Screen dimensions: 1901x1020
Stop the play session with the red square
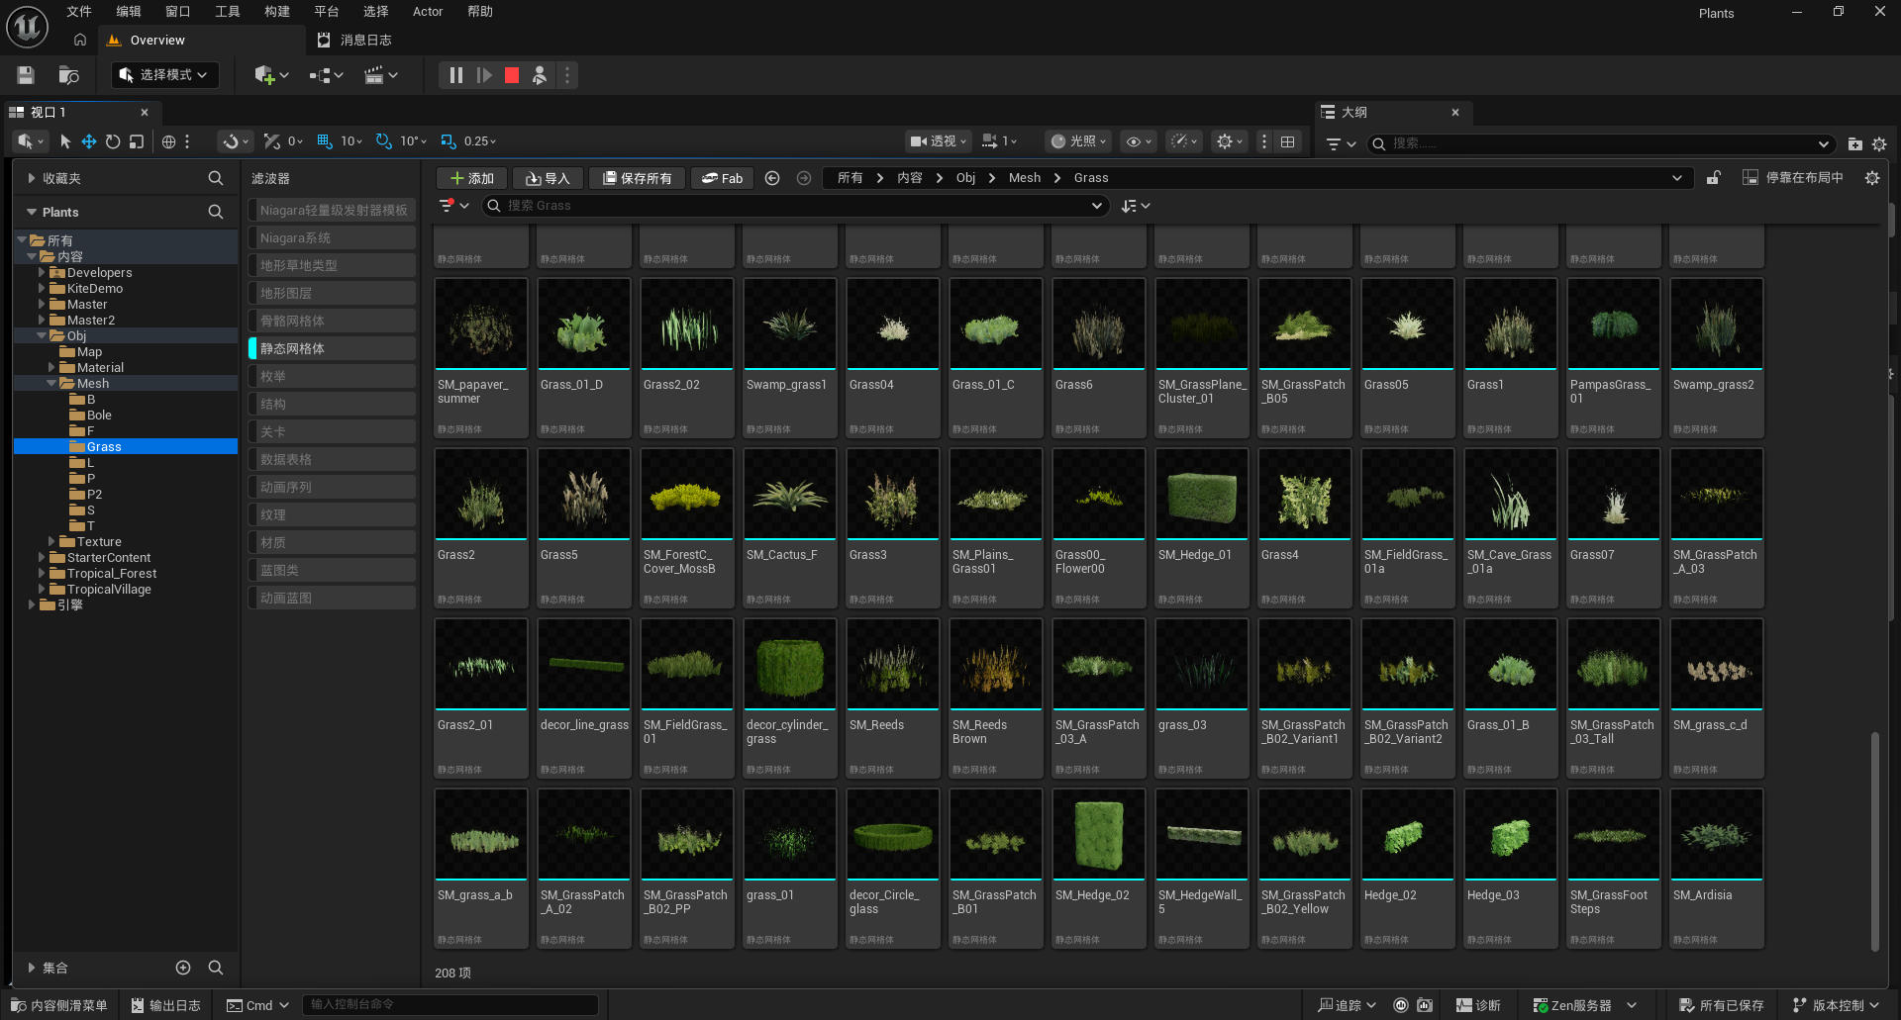point(512,75)
